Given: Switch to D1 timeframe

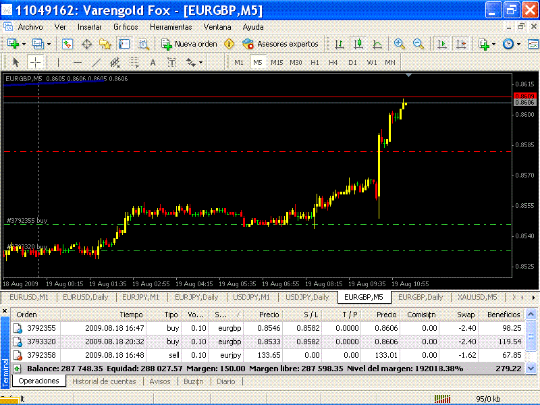Looking at the screenshot, I should (x=352, y=62).
